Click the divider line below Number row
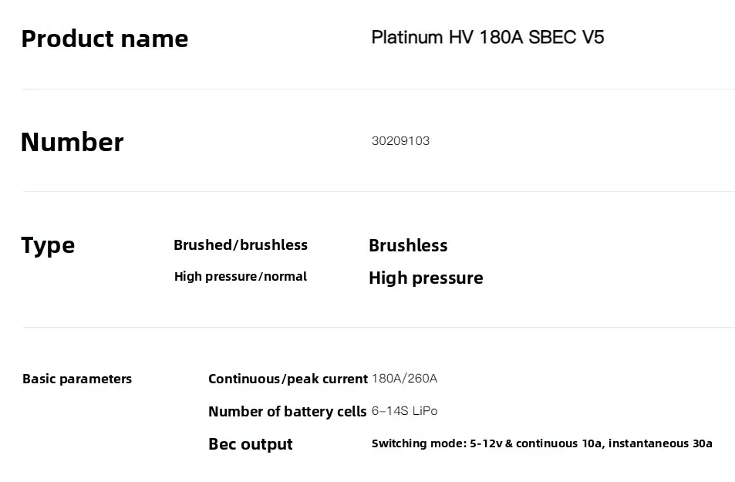735x482 pixels. (378, 191)
